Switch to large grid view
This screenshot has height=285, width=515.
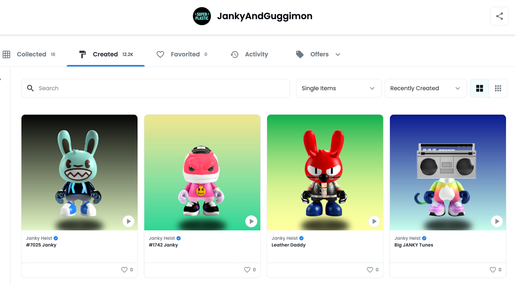pos(480,88)
